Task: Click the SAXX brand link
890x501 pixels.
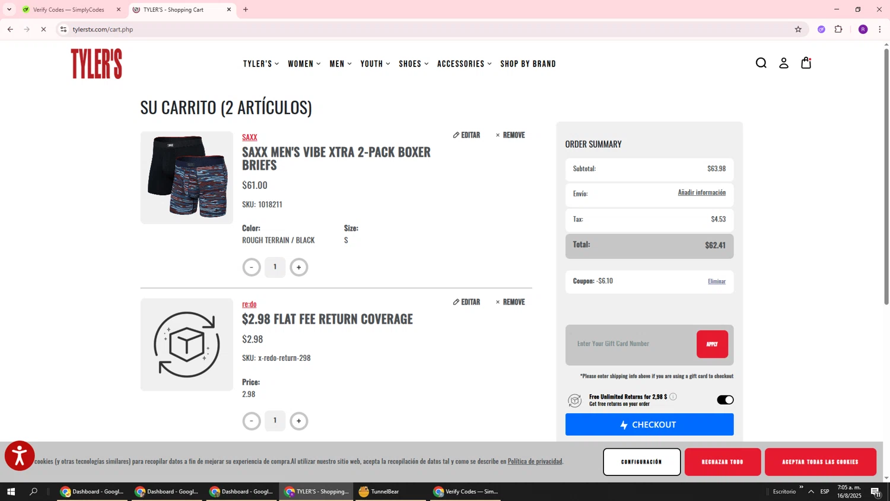Action: click(249, 137)
